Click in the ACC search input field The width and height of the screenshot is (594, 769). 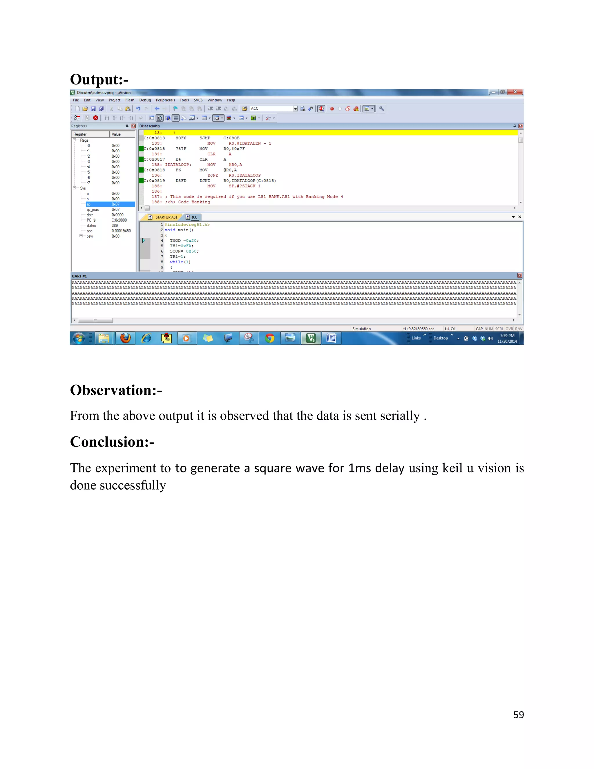[x=271, y=109]
